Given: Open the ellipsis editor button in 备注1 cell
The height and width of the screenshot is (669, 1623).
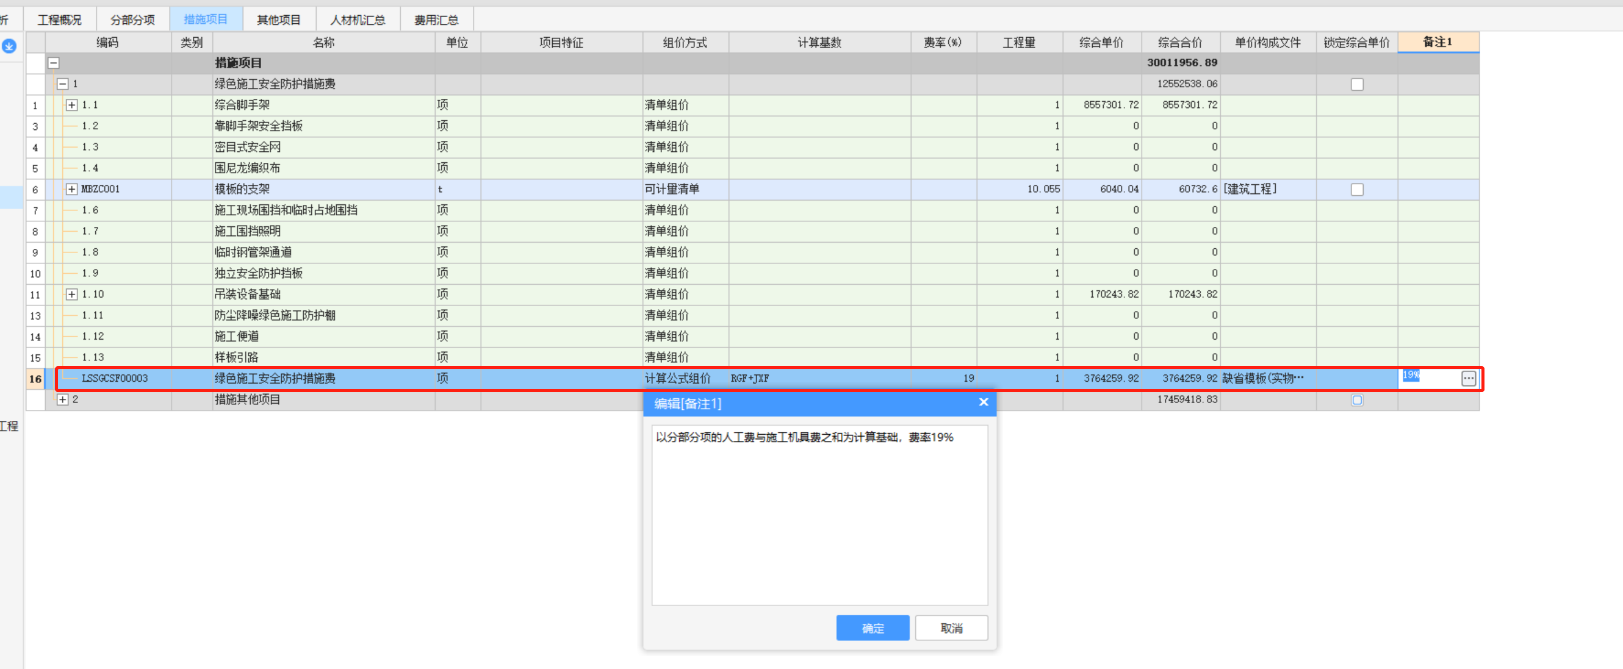Looking at the screenshot, I should pos(1468,379).
